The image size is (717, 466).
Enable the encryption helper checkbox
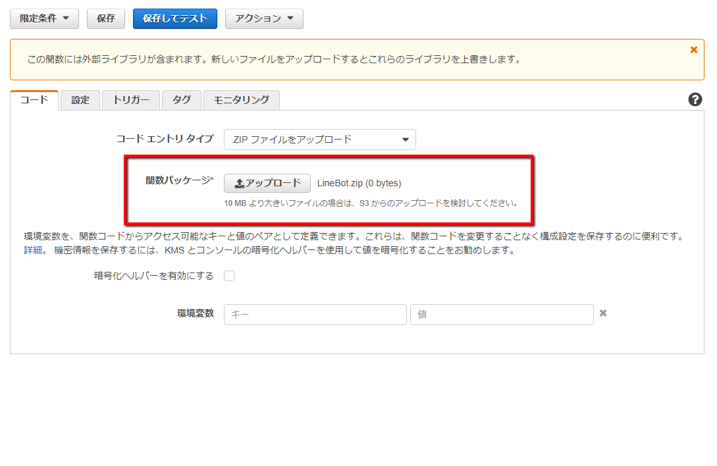229,276
